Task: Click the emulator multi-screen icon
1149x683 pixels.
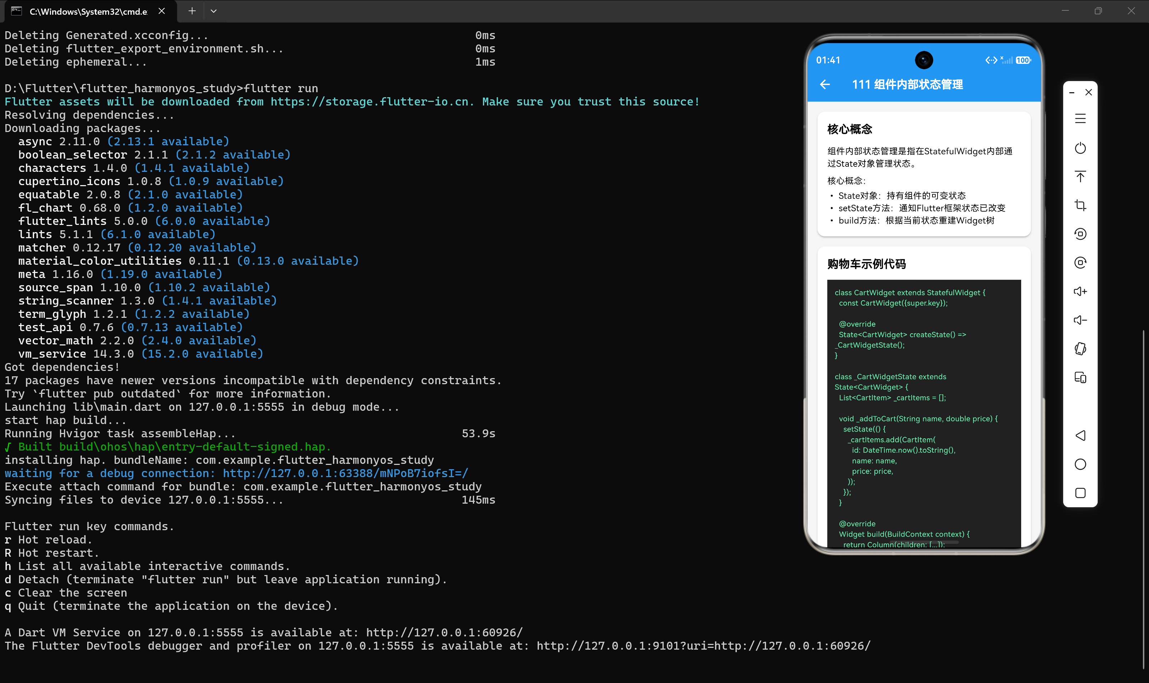Action: pos(1080,377)
